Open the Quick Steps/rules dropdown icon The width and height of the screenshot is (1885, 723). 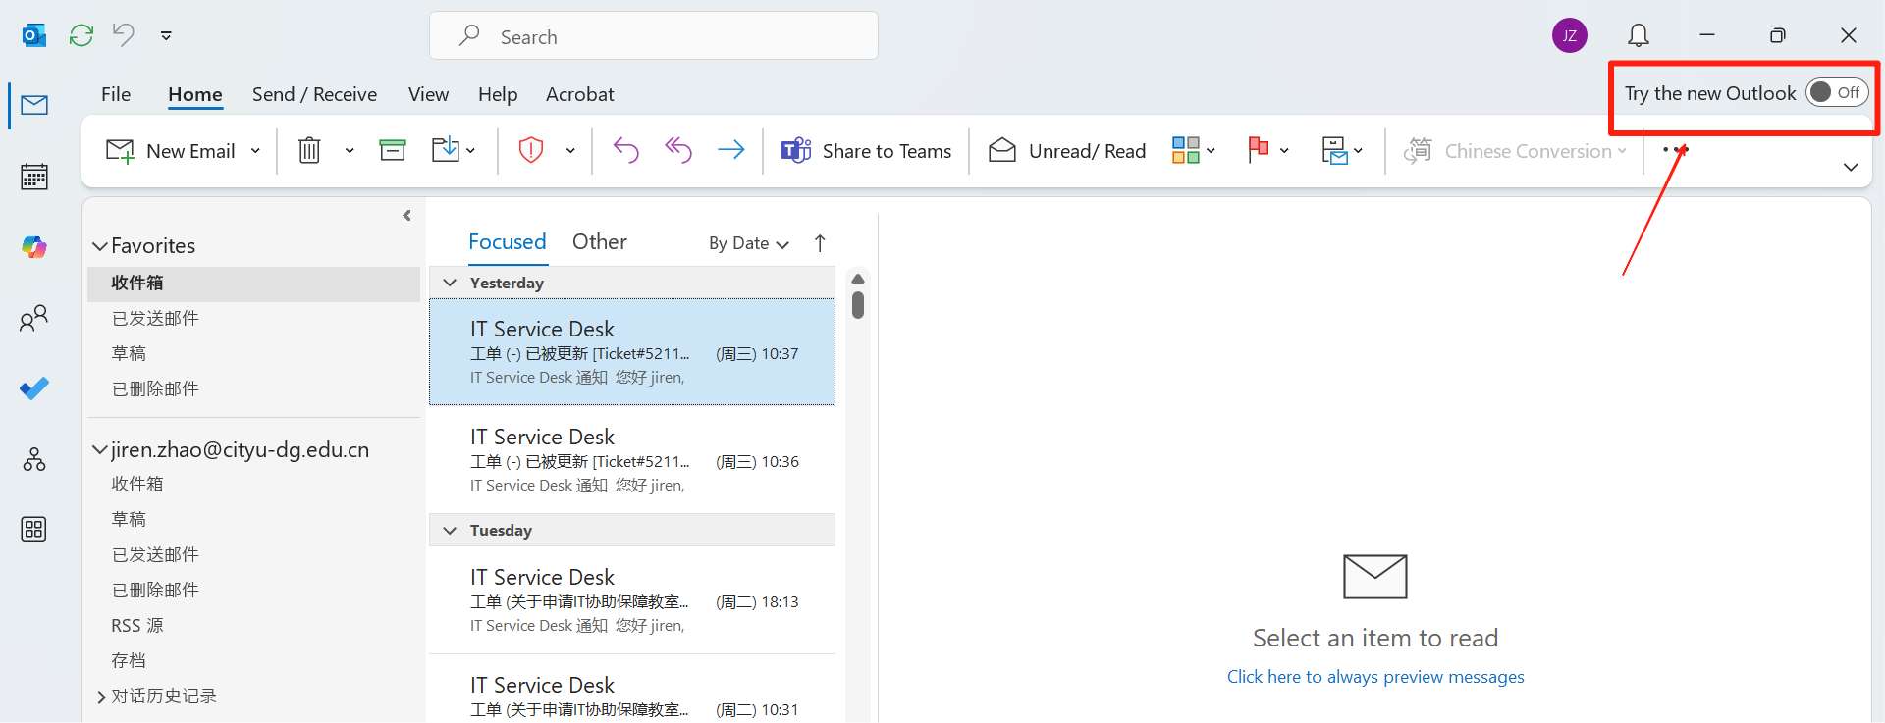1342,150
